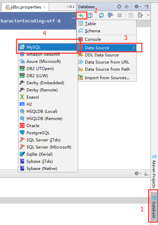Open the Database side tool window tab
Screen dimensions: 158x225
point(154,207)
